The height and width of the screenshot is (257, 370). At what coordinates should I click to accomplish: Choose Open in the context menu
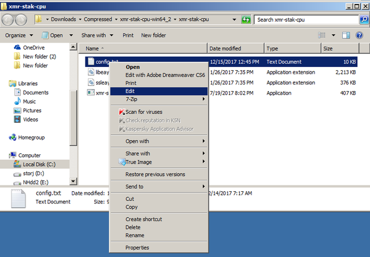click(x=159, y=67)
